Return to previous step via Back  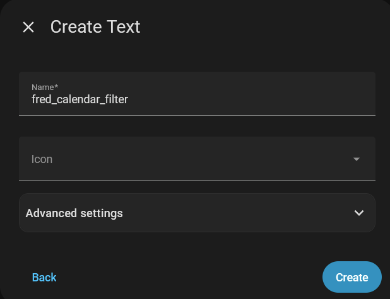point(44,278)
